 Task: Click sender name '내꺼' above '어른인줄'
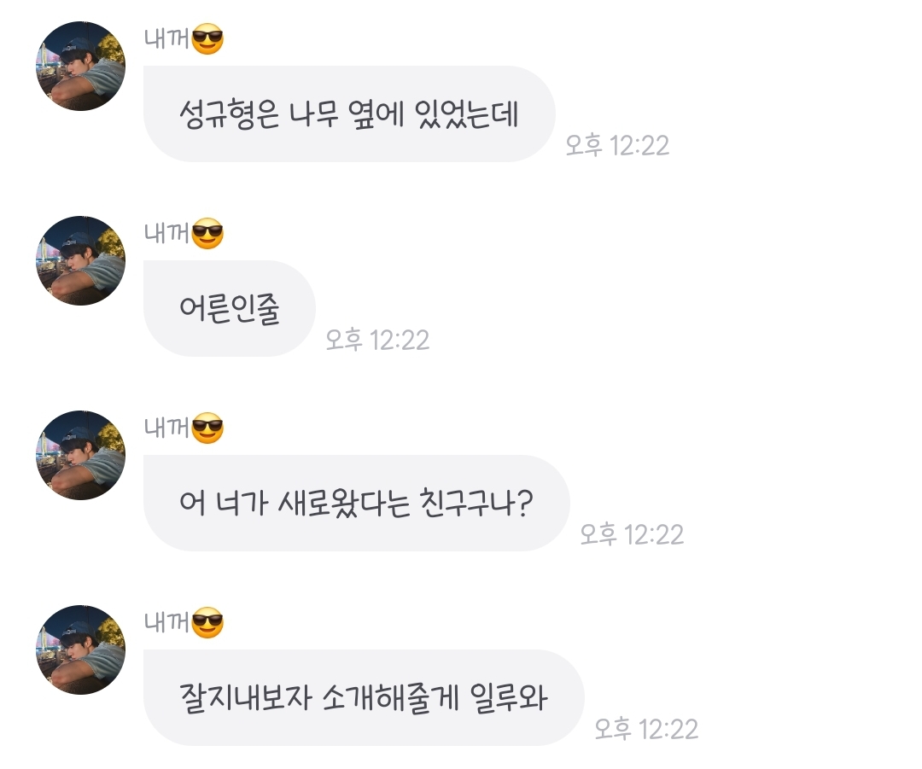pyautogui.click(x=167, y=234)
